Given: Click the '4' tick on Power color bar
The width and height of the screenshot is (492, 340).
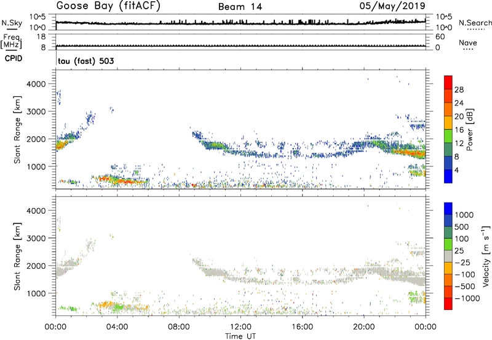Looking at the screenshot, I should tap(456, 171).
